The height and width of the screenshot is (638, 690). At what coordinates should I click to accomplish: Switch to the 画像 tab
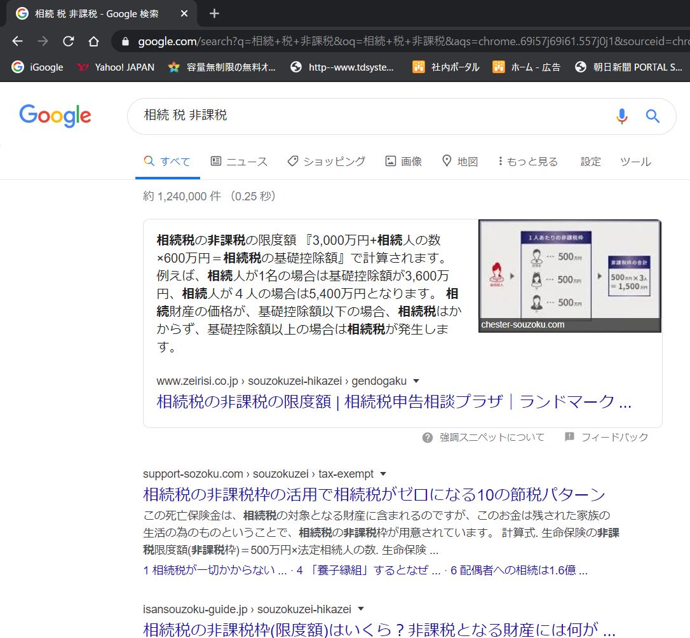coord(403,162)
